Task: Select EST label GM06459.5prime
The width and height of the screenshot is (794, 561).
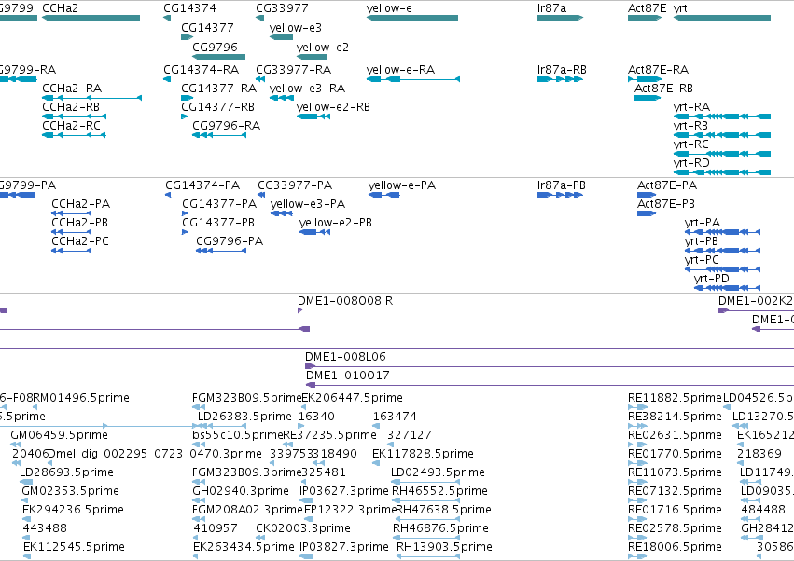Action: pyautogui.click(x=59, y=435)
